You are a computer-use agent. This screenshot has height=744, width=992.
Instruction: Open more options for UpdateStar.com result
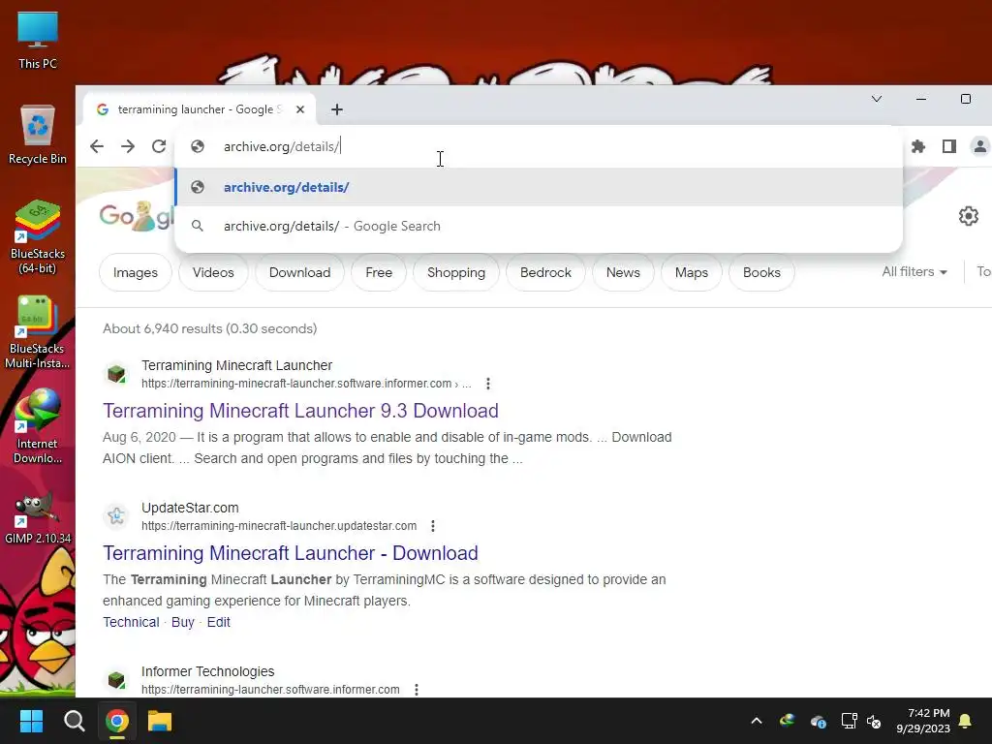click(433, 526)
